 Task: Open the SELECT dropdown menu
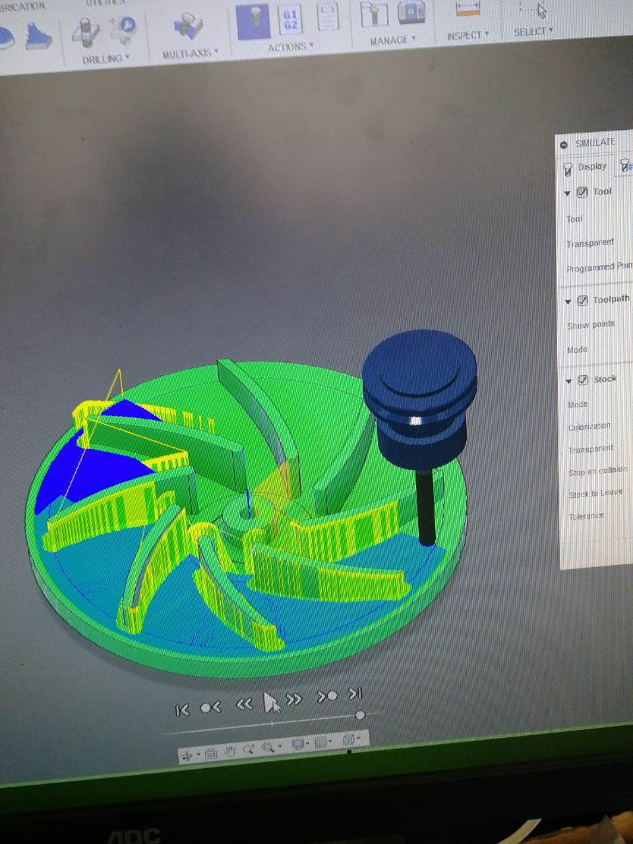click(533, 31)
